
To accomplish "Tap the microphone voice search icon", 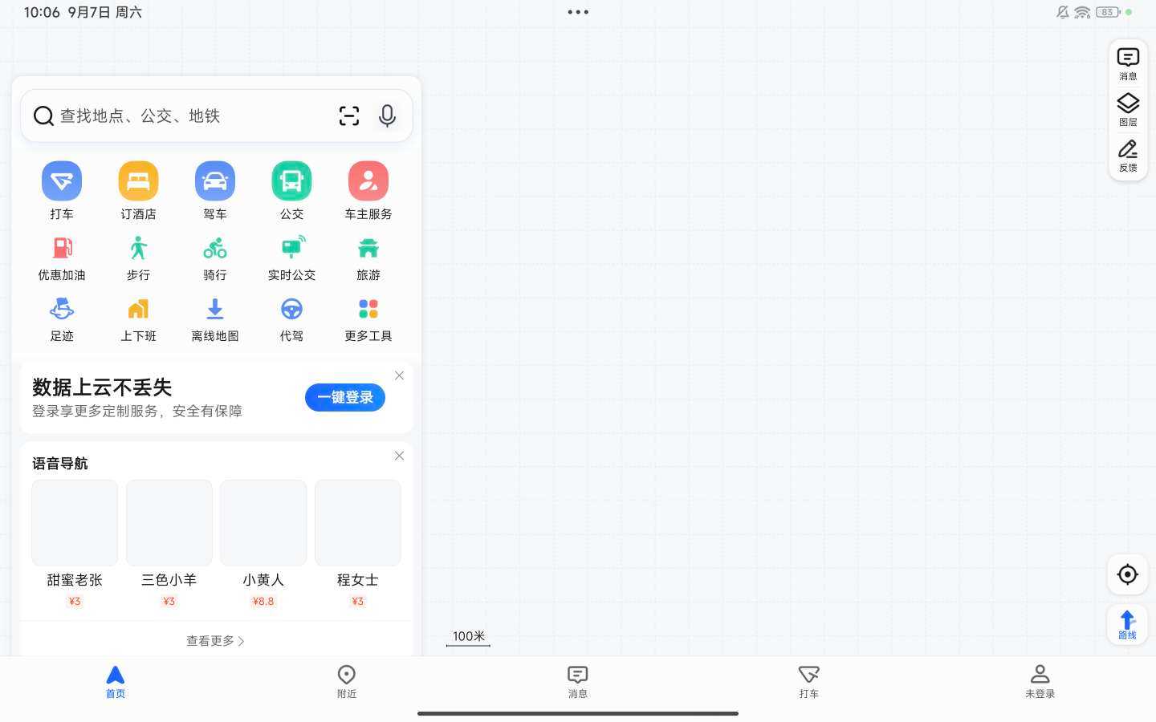I will [387, 116].
